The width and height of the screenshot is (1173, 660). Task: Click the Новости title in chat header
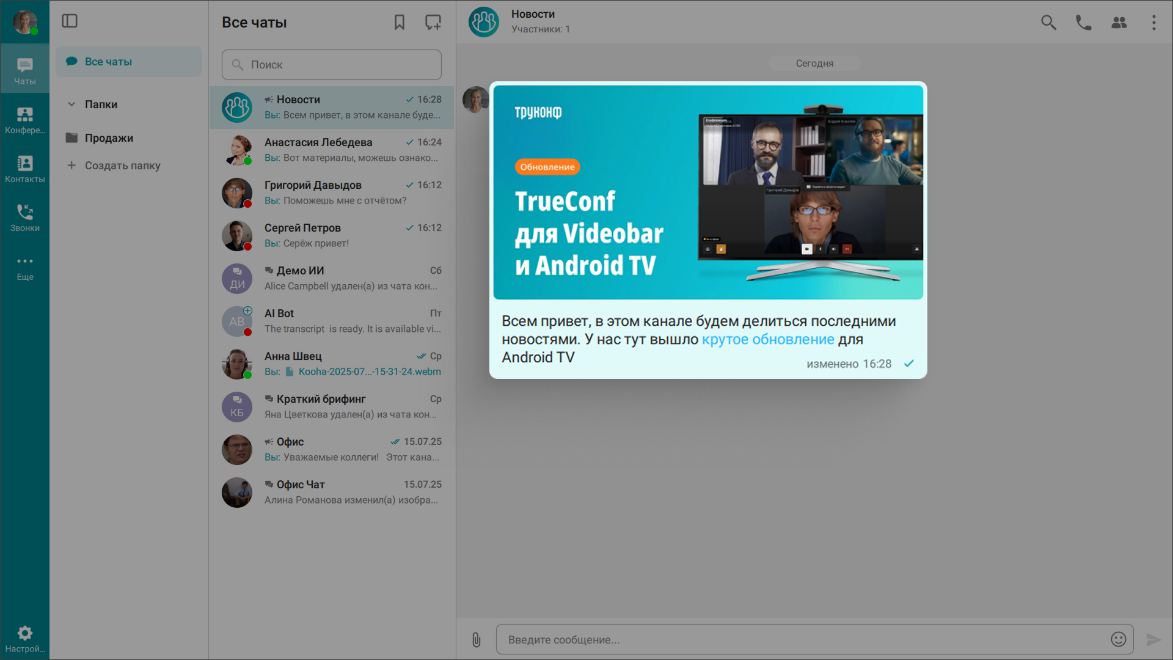point(533,14)
